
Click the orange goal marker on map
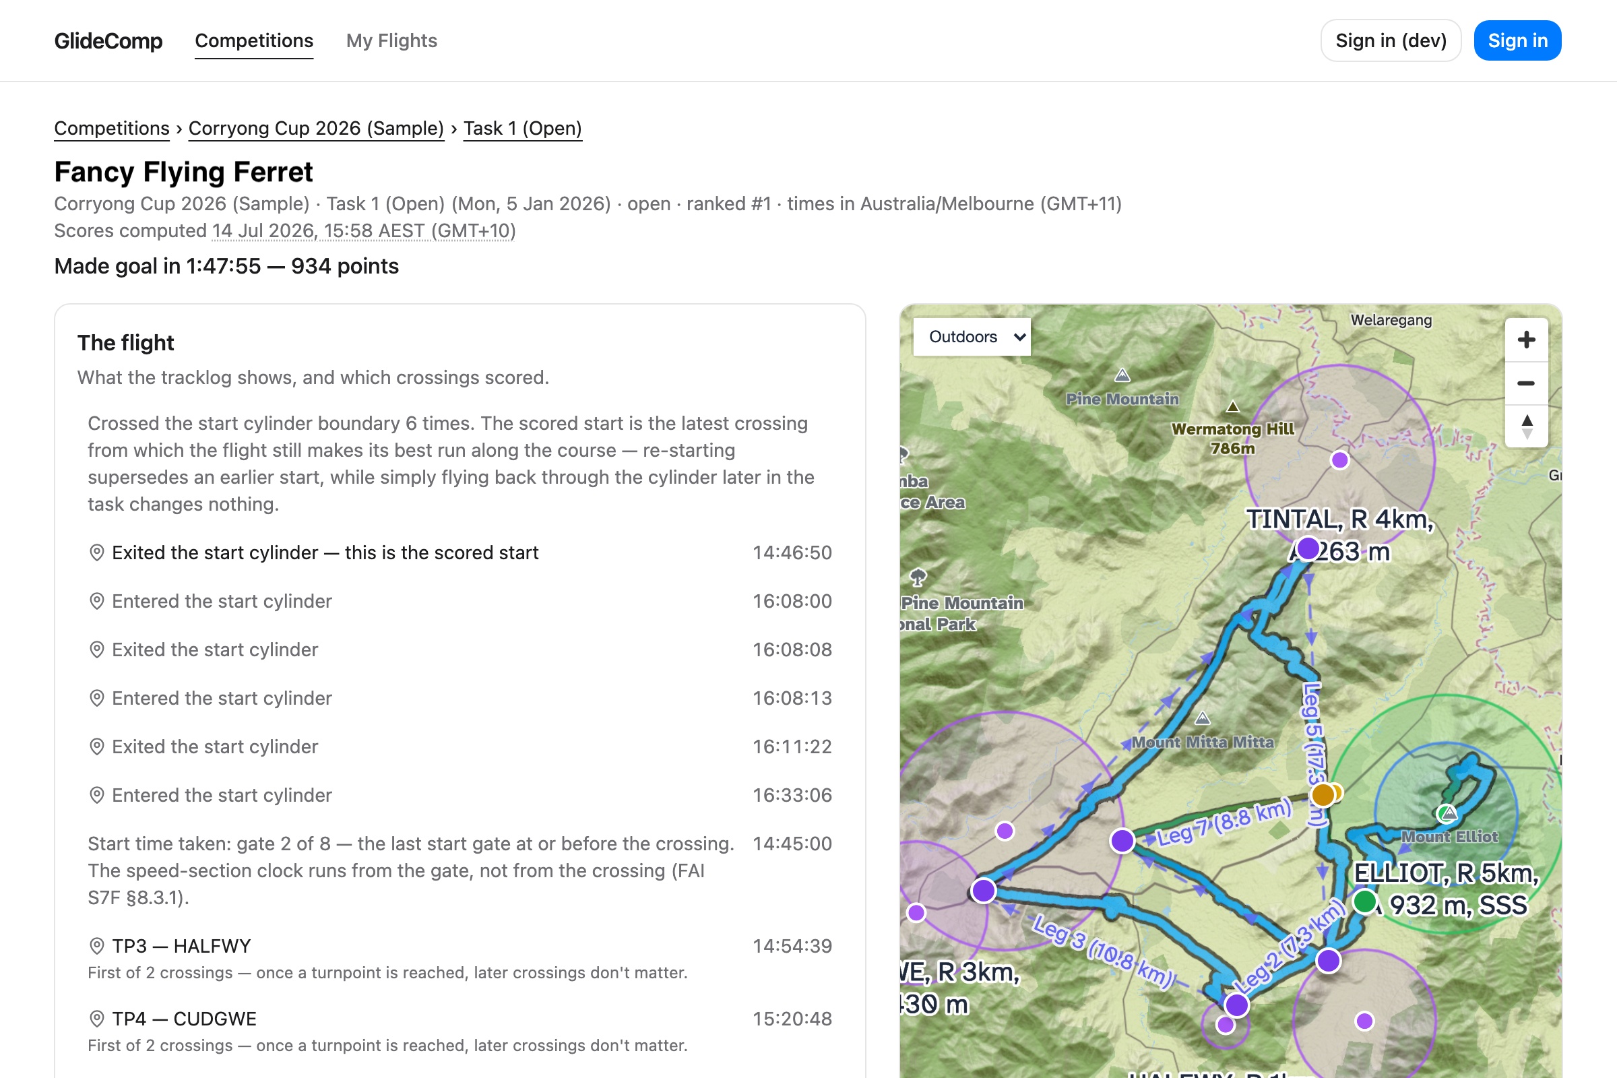1323,795
